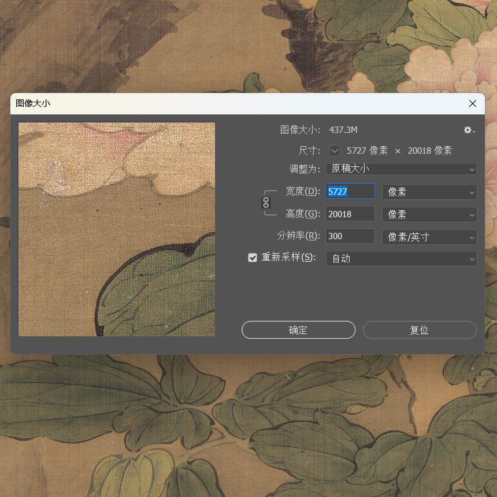
Task: Click the 确定 button
Action: tap(298, 330)
